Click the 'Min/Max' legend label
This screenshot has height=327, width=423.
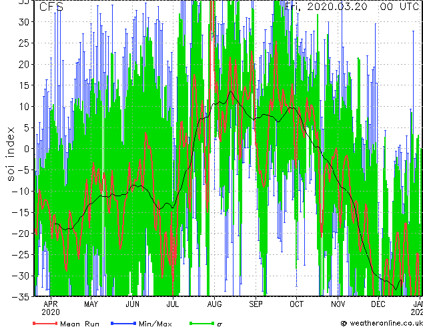point(155,324)
